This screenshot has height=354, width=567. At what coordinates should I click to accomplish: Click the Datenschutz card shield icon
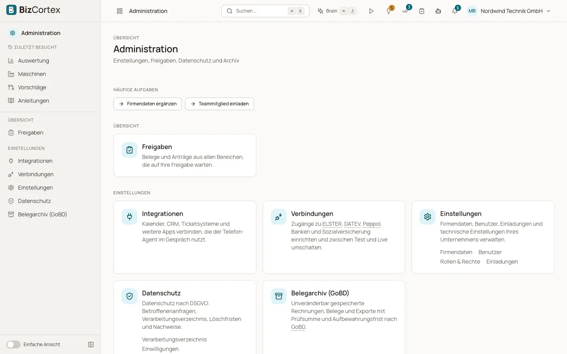[130, 296]
